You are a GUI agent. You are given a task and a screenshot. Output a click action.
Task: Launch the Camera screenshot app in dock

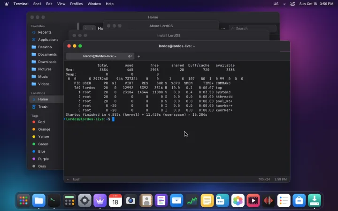131,201
